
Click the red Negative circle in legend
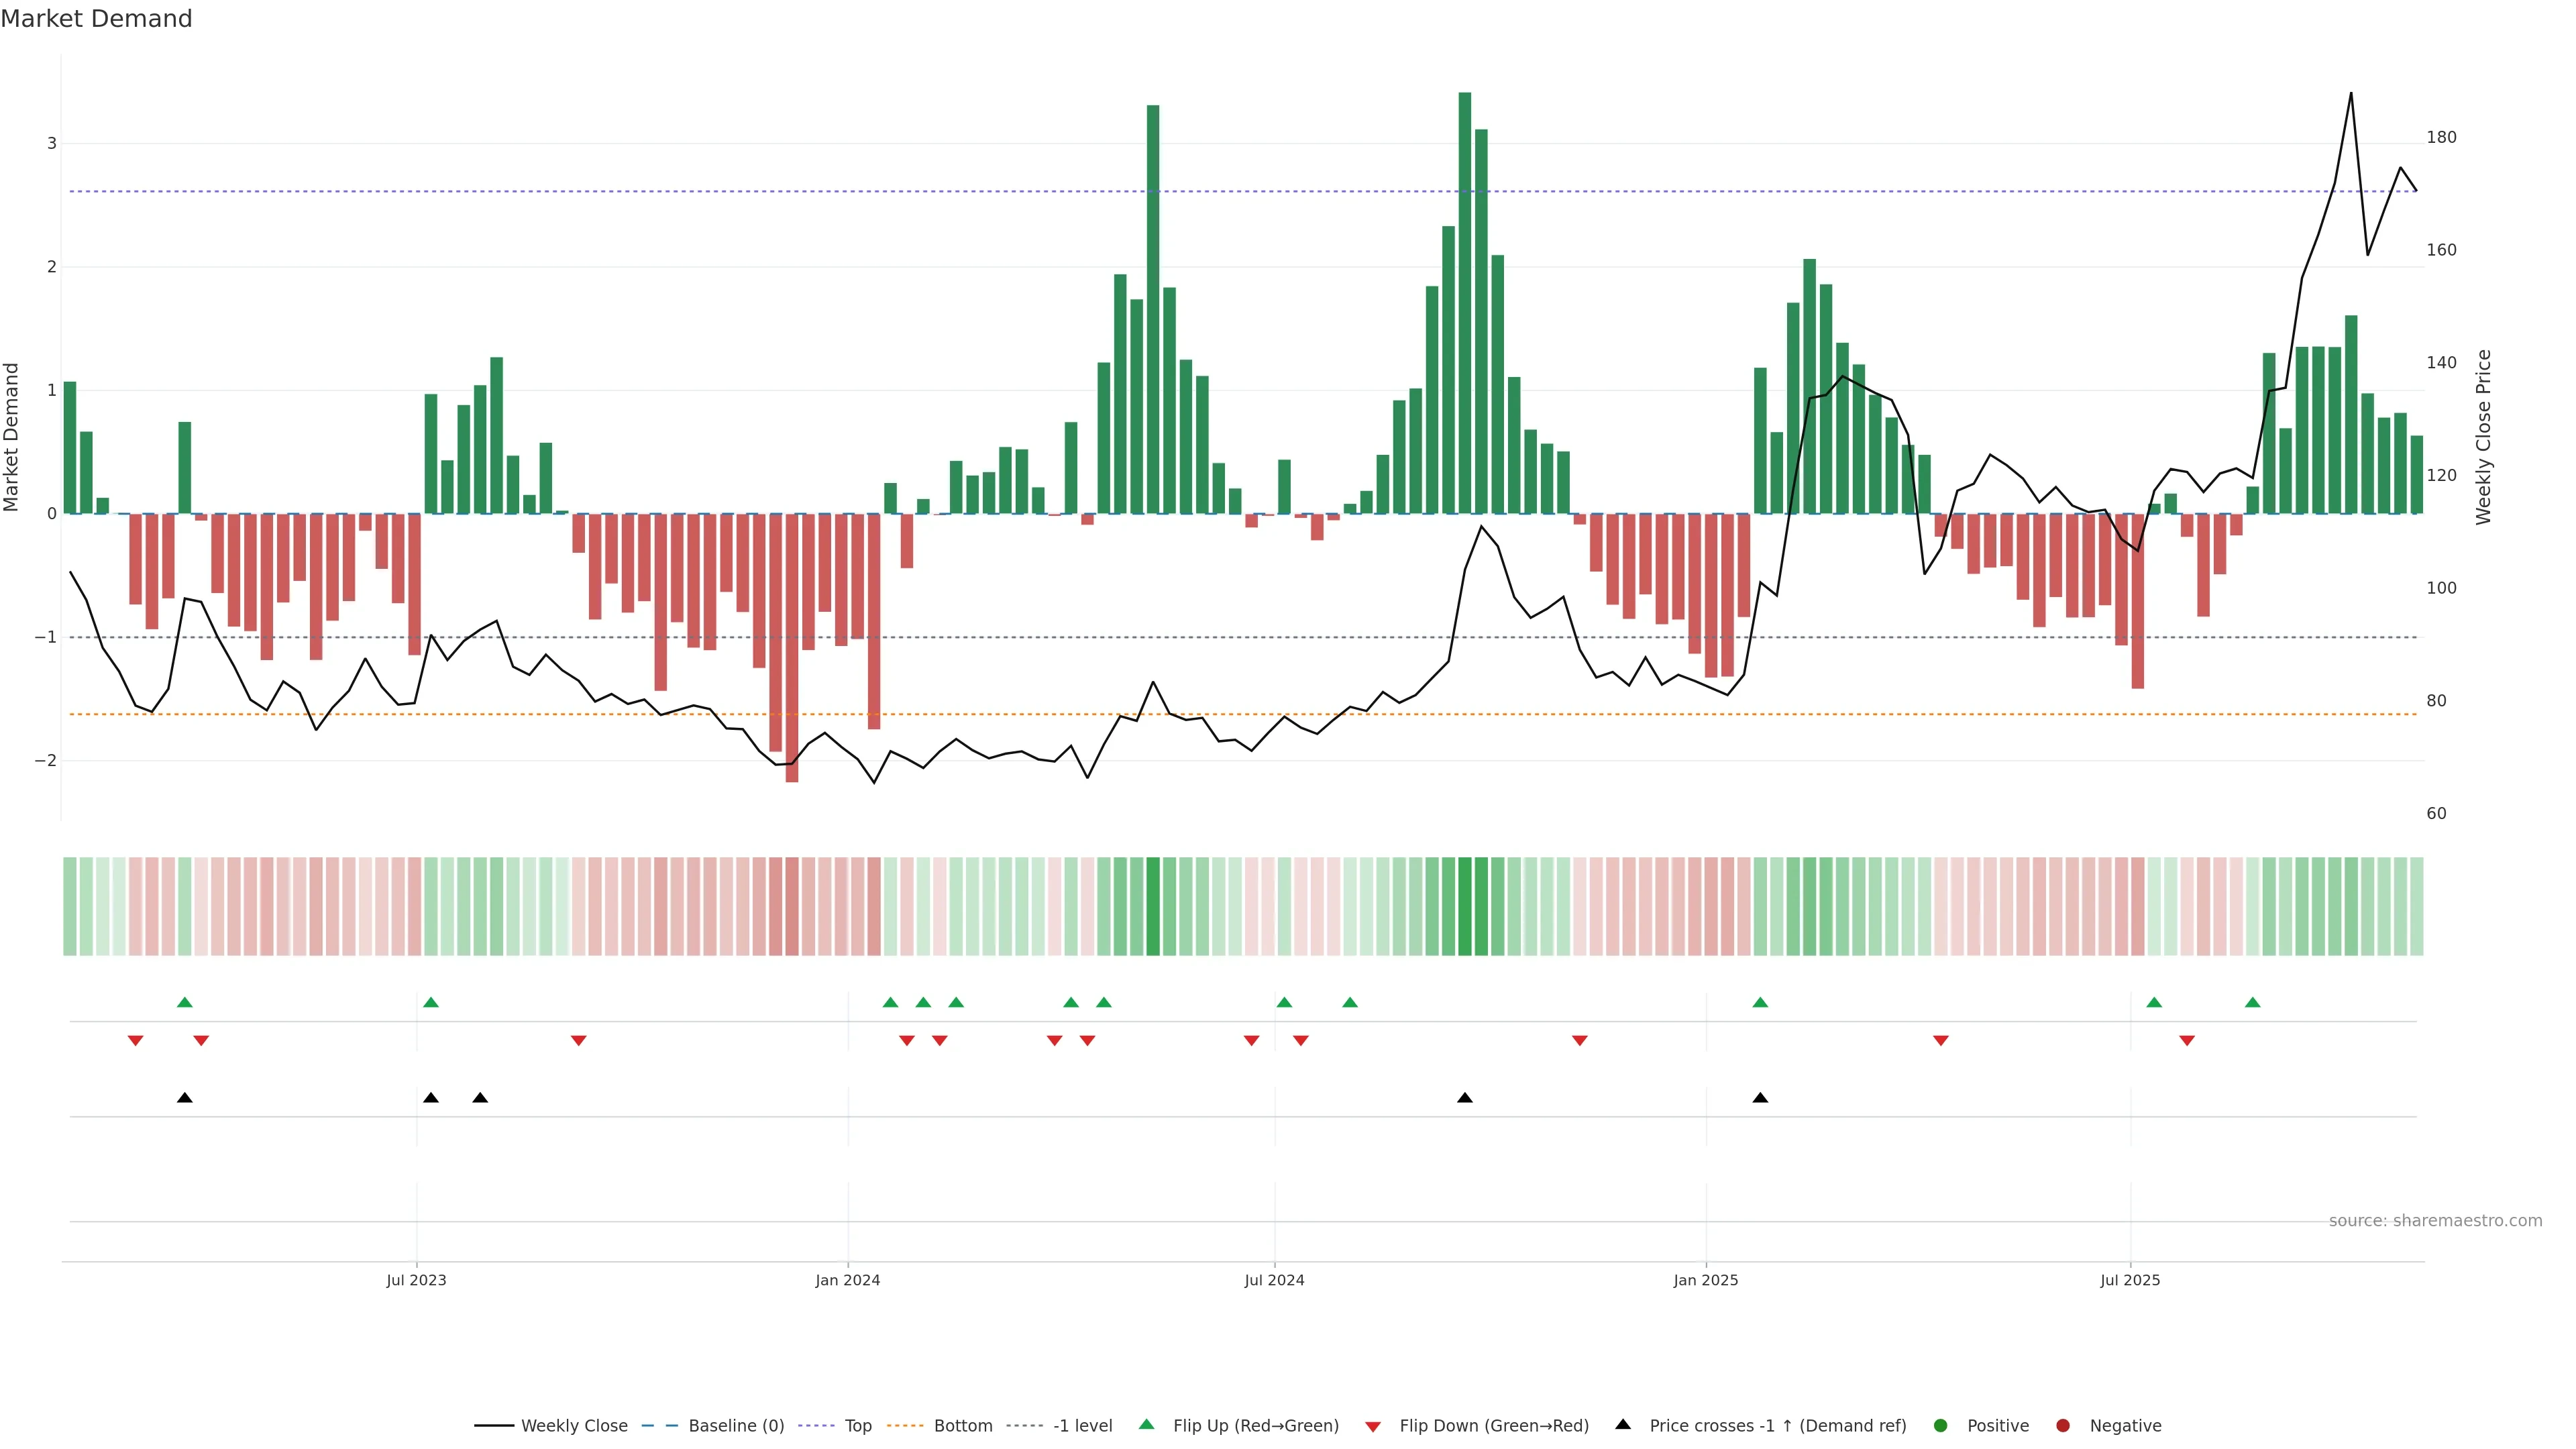(x=2063, y=1425)
